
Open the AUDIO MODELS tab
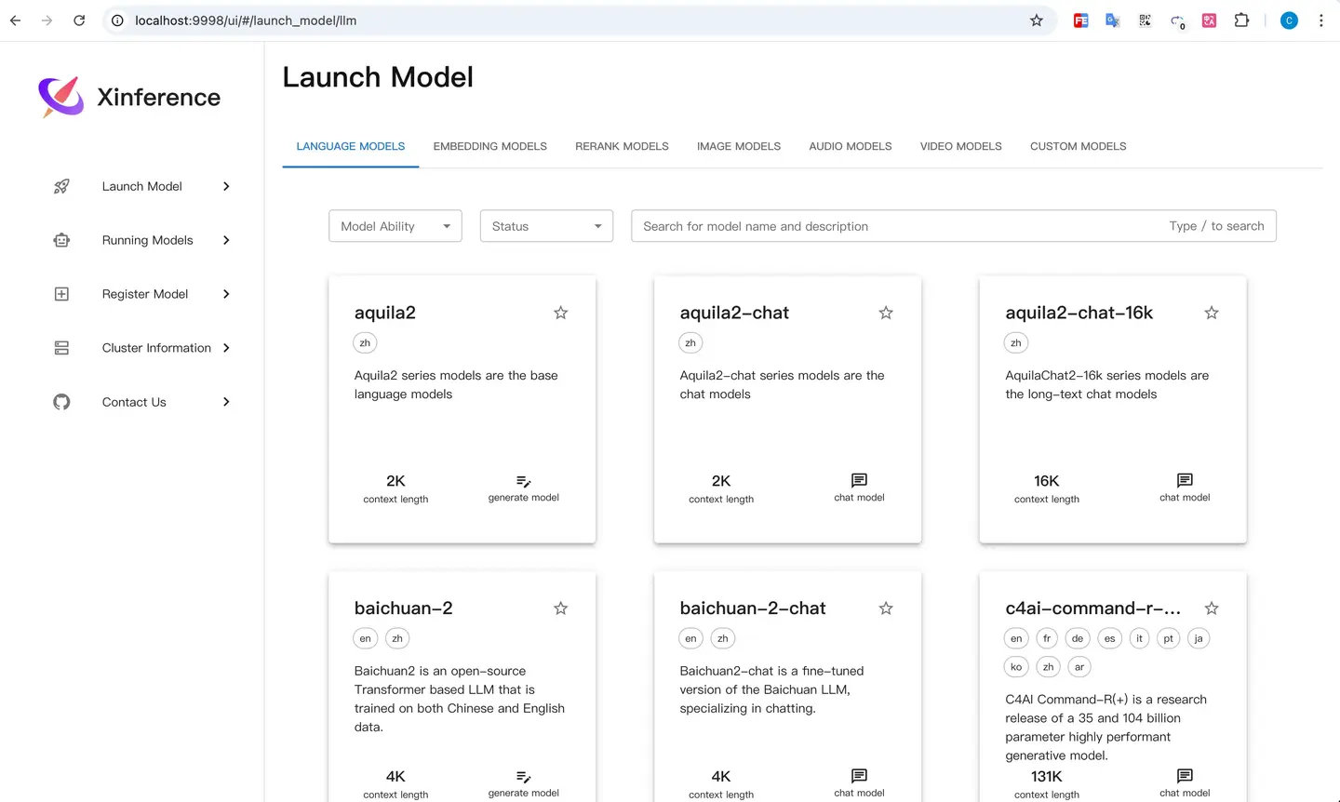coord(850,146)
